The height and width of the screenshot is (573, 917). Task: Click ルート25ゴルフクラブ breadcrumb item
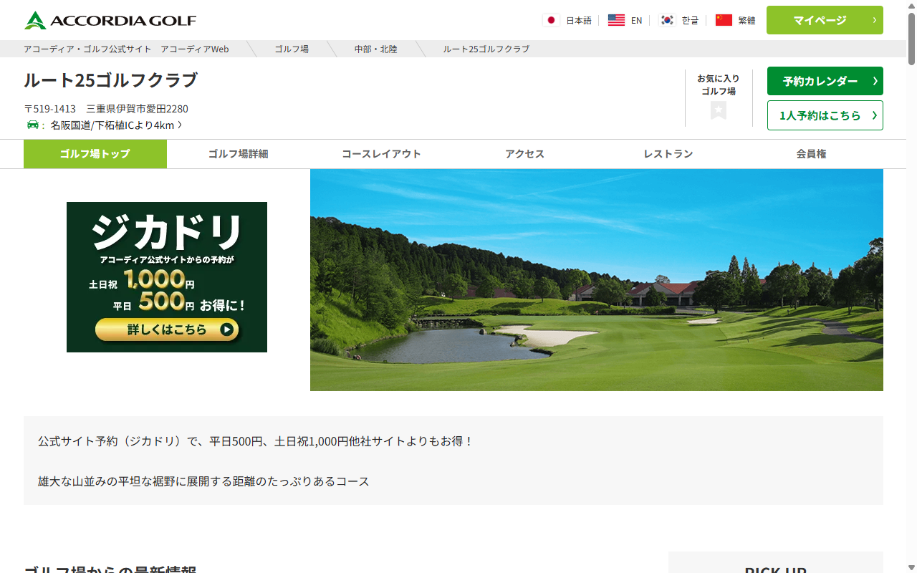(x=486, y=49)
